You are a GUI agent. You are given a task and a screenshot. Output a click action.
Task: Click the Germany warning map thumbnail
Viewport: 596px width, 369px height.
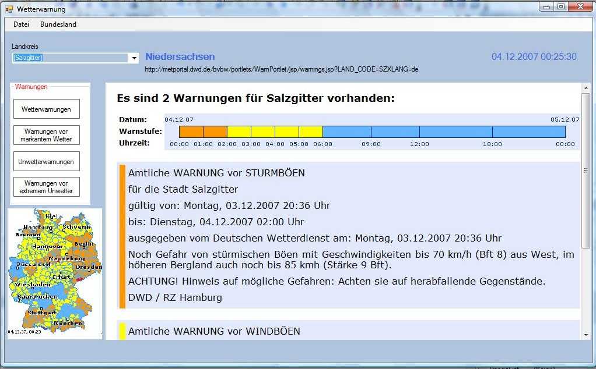tap(55, 274)
